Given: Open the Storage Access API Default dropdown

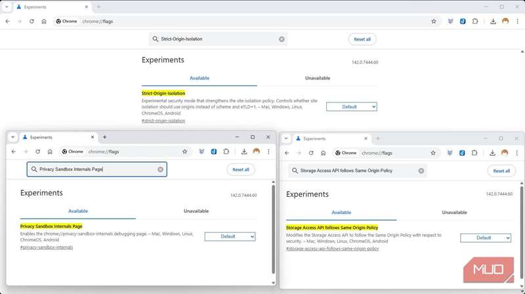Looking at the screenshot, I should [485, 238].
